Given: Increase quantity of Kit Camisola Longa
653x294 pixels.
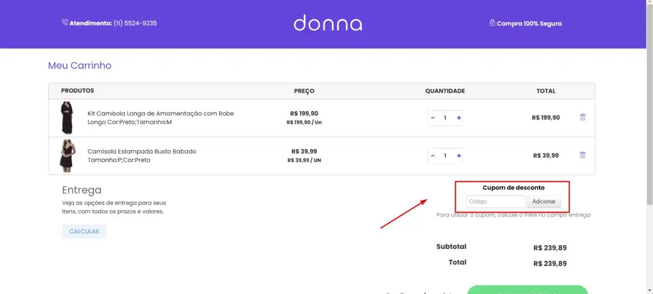Looking at the screenshot, I should [x=459, y=118].
